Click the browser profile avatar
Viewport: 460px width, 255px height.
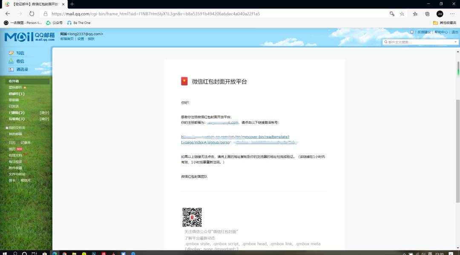440,14
